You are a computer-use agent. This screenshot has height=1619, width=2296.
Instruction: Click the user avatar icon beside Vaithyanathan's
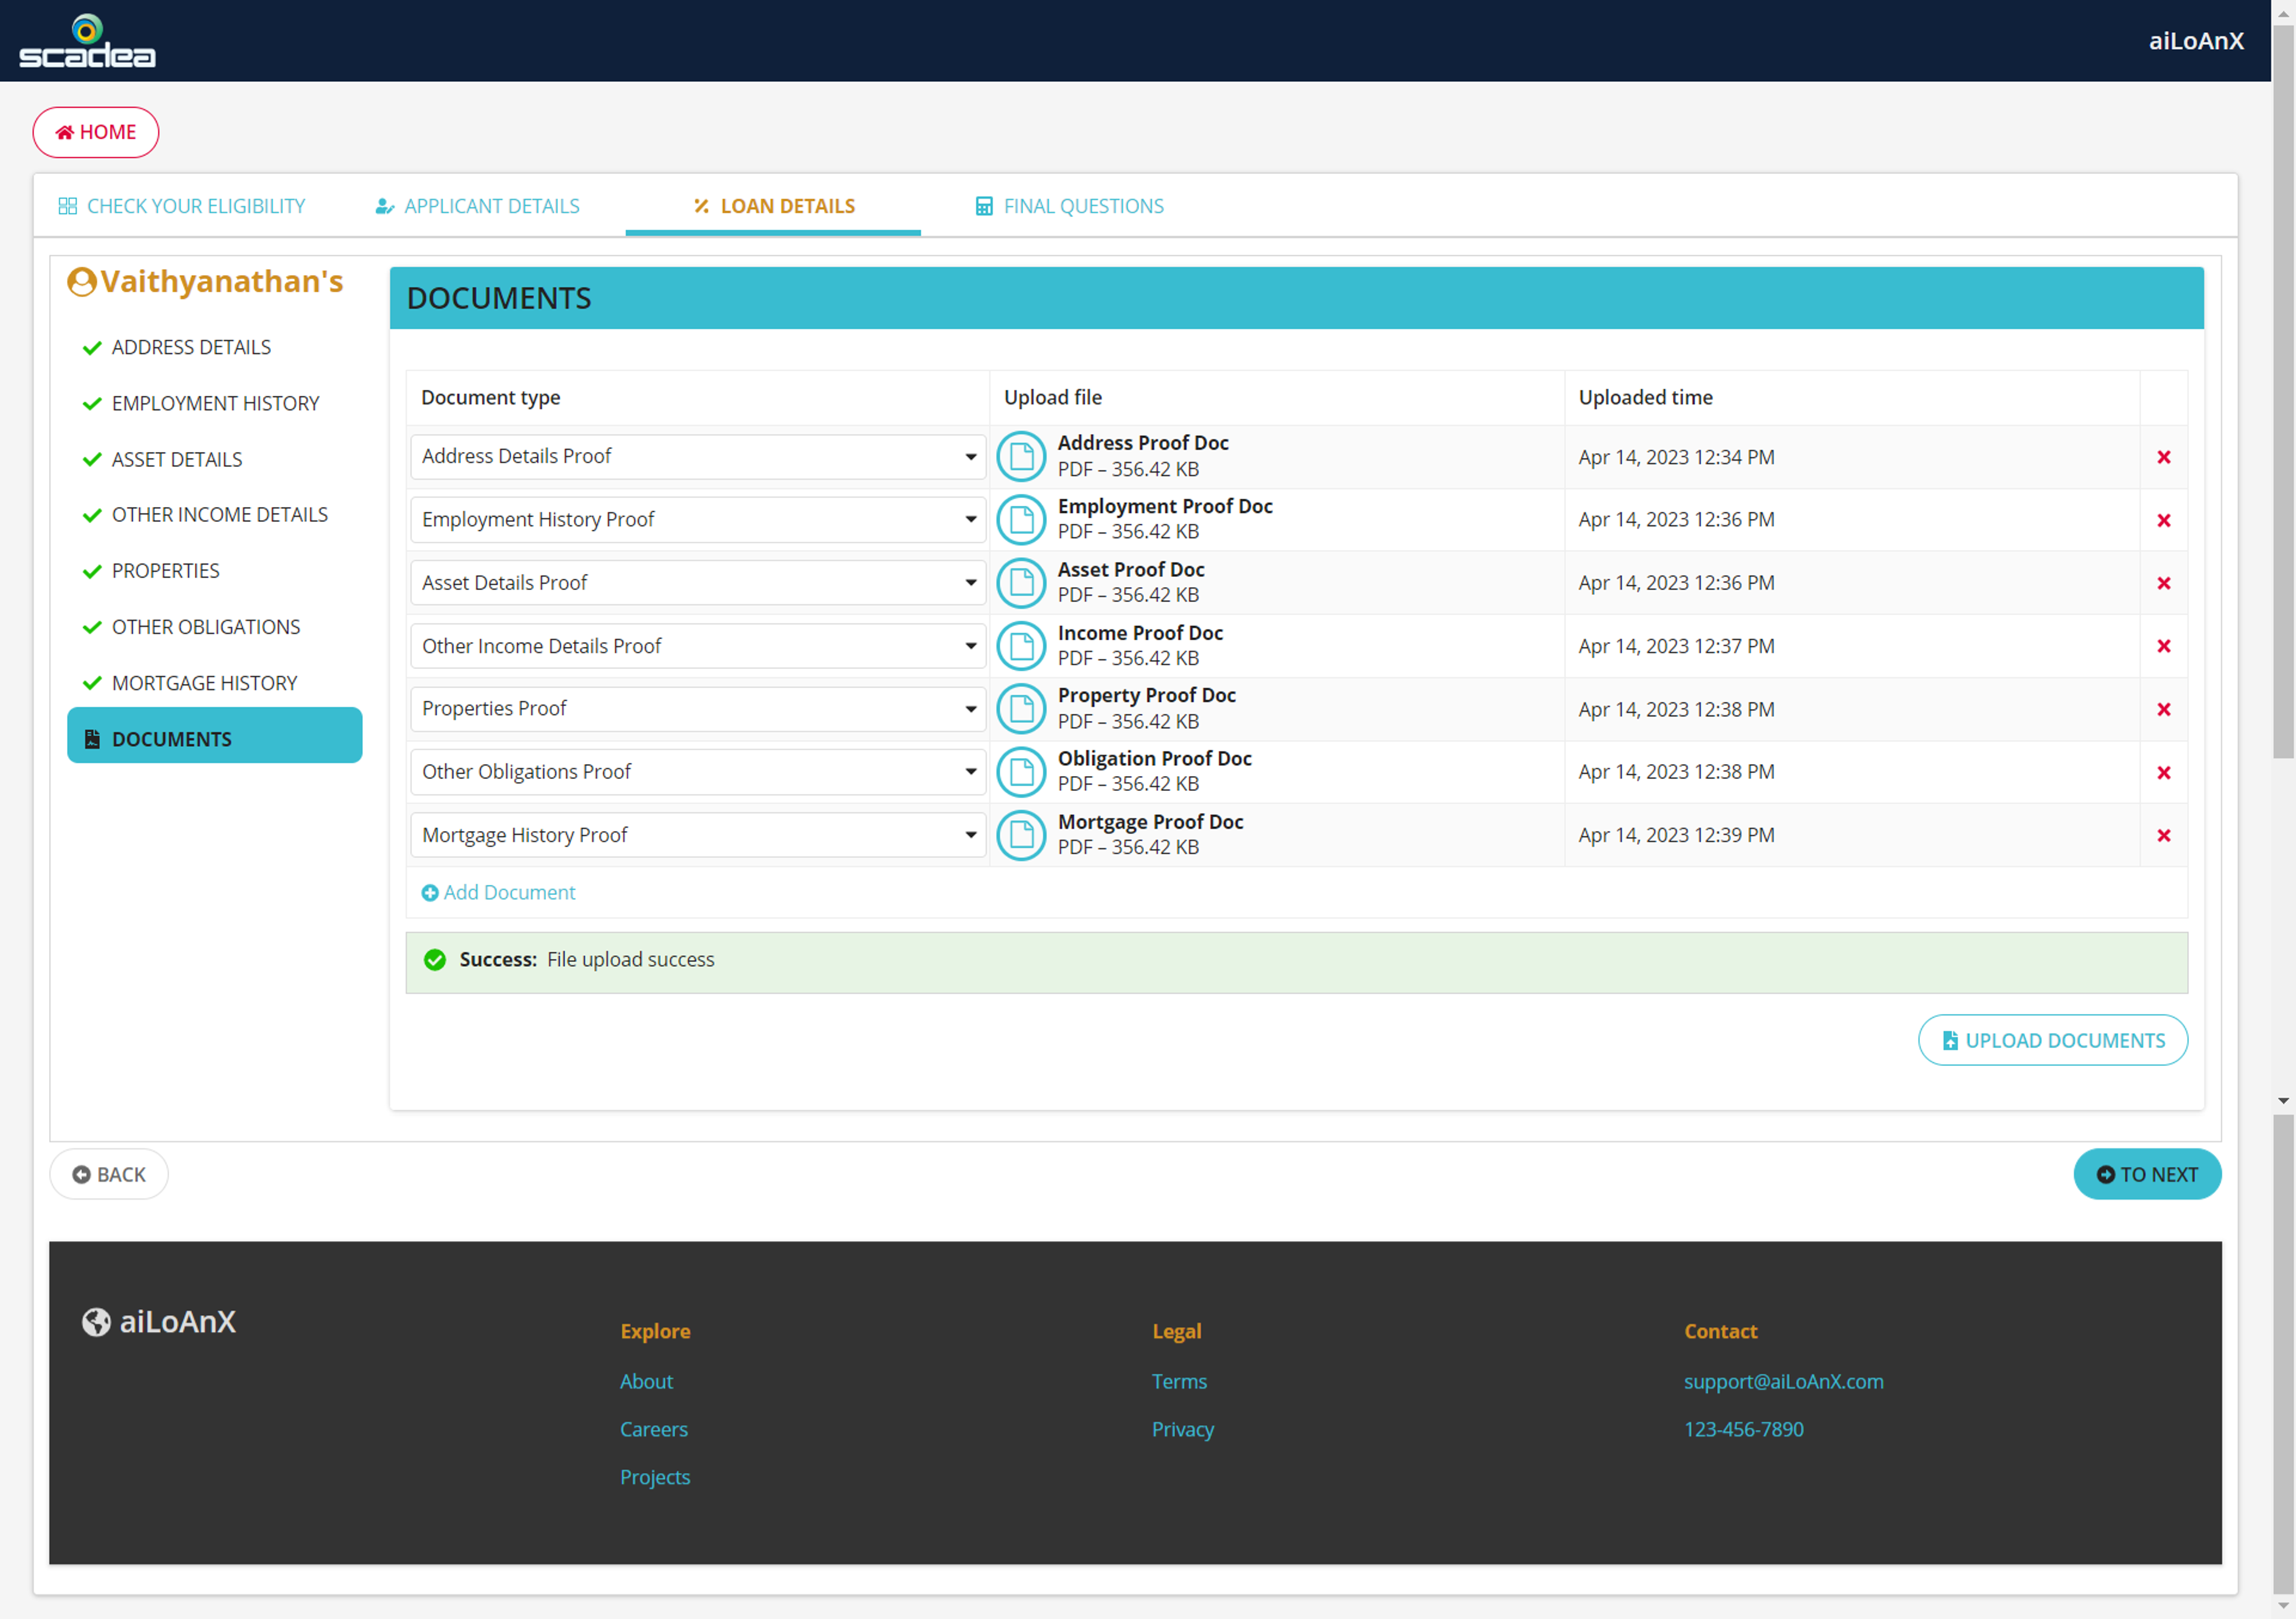pos(81,282)
